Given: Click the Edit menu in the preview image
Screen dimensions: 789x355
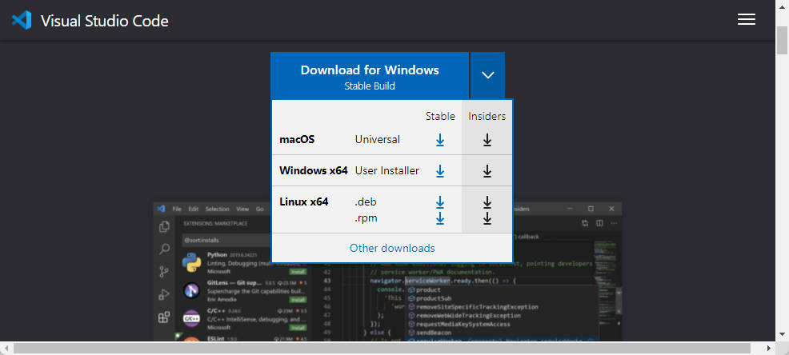Looking at the screenshot, I should (194, 209).
